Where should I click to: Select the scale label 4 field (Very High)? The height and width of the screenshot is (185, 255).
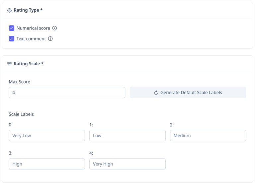tap(127, 164)
